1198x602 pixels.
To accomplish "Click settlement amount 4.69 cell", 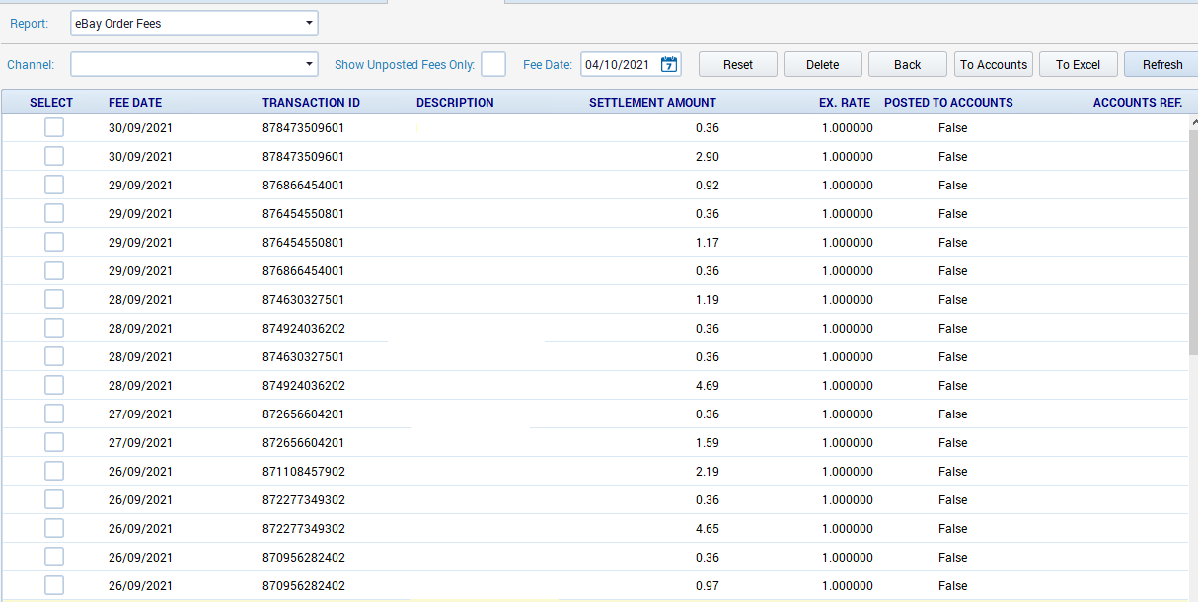I will (707, 386).
